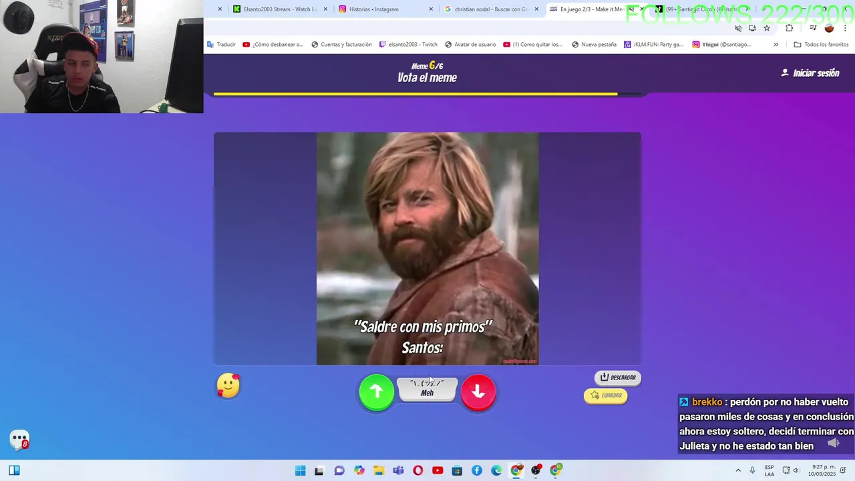Expand hidden bookmarks chevron
Image resolution: width=855 pixels, height=481 pixels.
tap(776, 45)
